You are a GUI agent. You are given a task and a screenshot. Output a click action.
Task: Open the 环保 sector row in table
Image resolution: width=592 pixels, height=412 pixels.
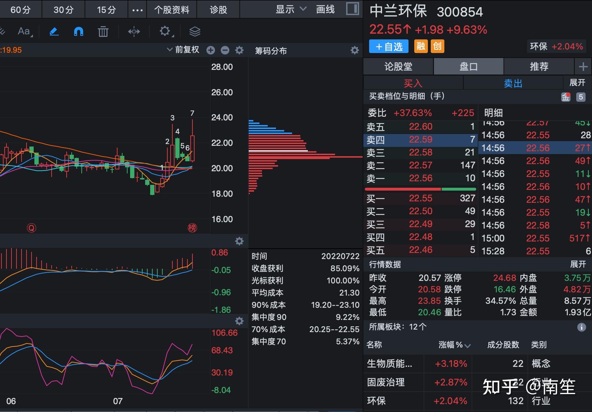tap(478, 401)
